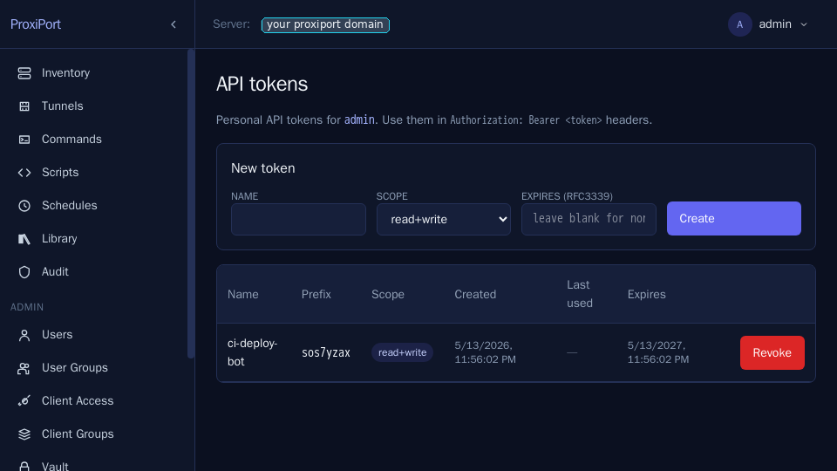Screen dimensions: 837x471
Task: Navigate to Commands section
Action: 71,139
